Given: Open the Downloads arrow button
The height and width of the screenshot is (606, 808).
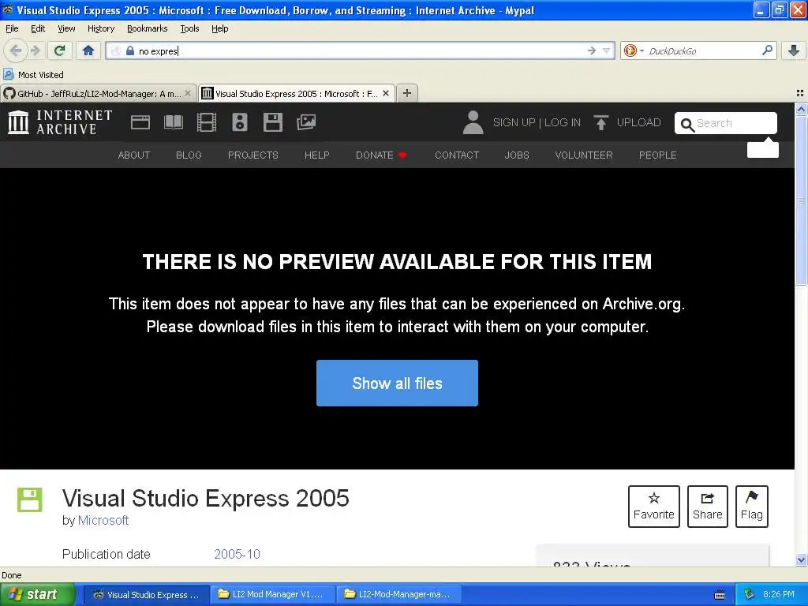Looking at the screenshot, I should tap(794, 50).
